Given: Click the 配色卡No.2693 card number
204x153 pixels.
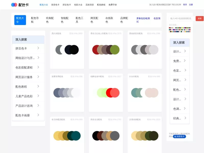Looking at the screenshot, I should pyautogui.click(x=76, y=33).
